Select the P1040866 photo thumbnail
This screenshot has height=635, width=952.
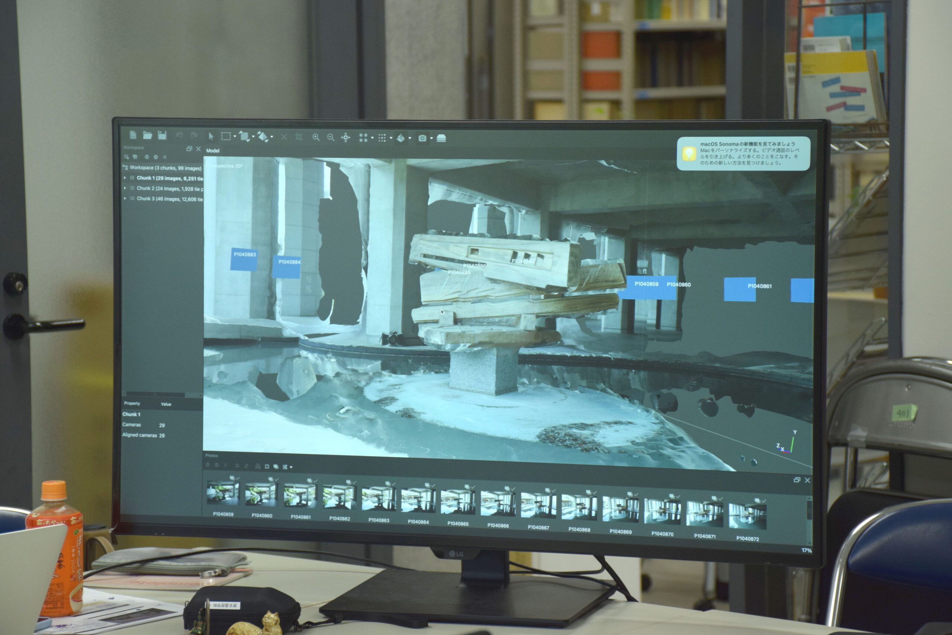(498, 504)
